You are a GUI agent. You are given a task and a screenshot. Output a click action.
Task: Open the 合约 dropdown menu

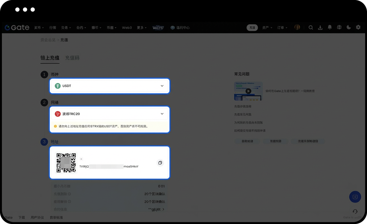(x=81, y=28)
